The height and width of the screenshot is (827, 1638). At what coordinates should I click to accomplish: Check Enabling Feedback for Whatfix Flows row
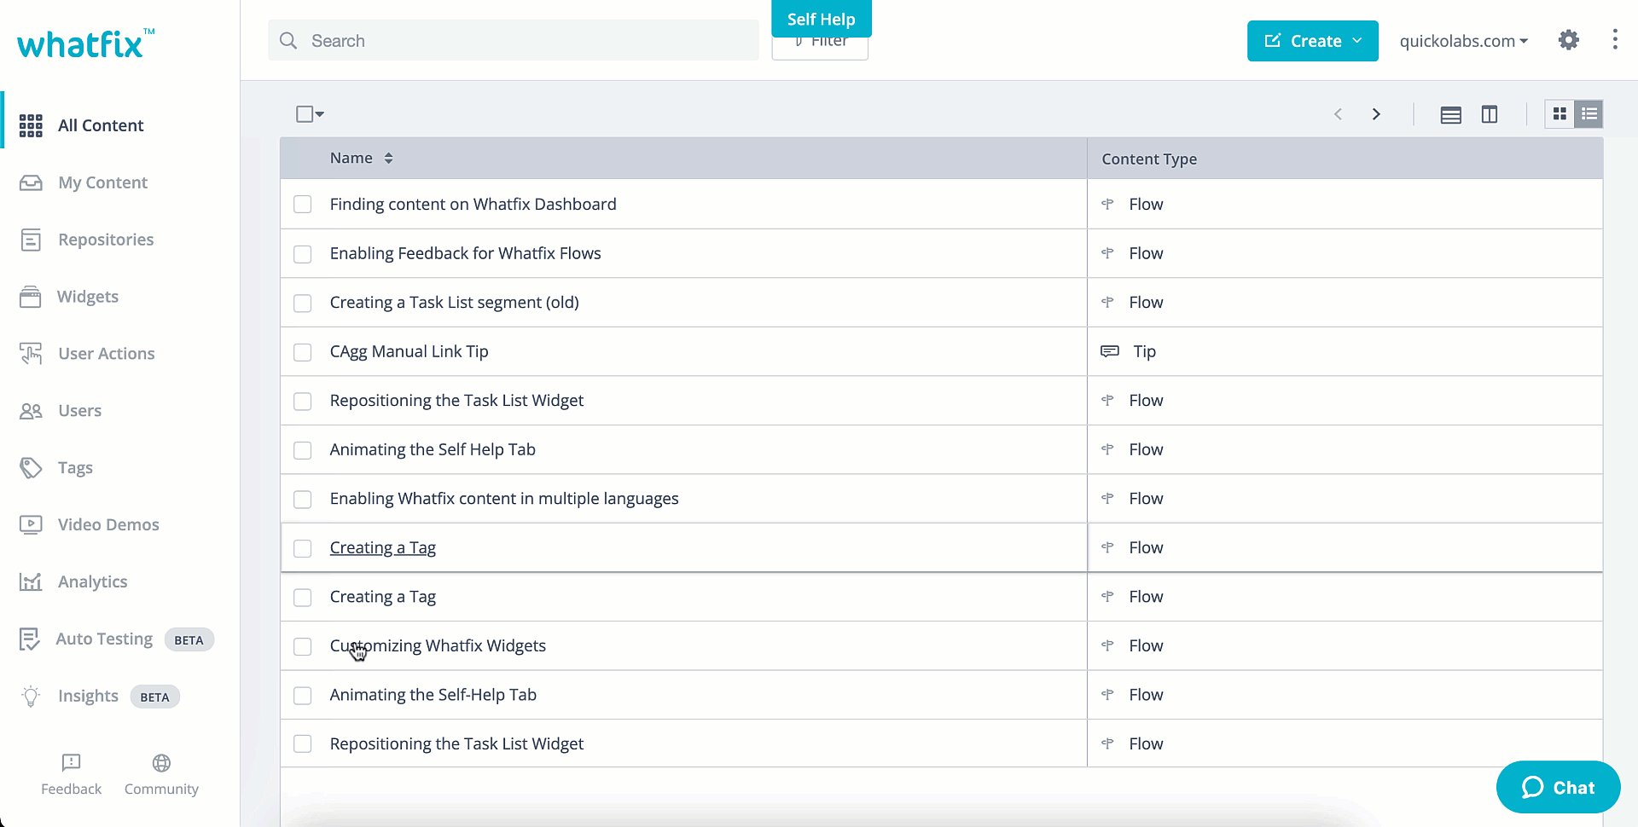coord(303,254)
